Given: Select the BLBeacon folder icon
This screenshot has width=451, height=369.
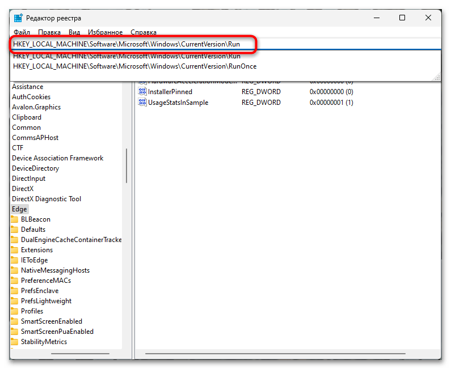Looking at the screenshot, I should 14,219.
